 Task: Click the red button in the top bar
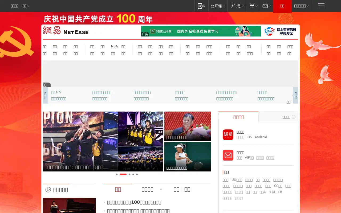(282, 6)
